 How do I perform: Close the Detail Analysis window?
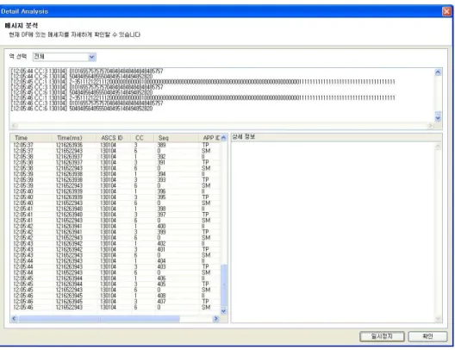[447, 11]
